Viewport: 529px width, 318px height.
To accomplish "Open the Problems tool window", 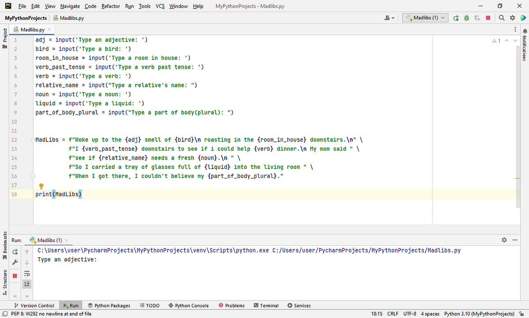I will tap(231, 305).
